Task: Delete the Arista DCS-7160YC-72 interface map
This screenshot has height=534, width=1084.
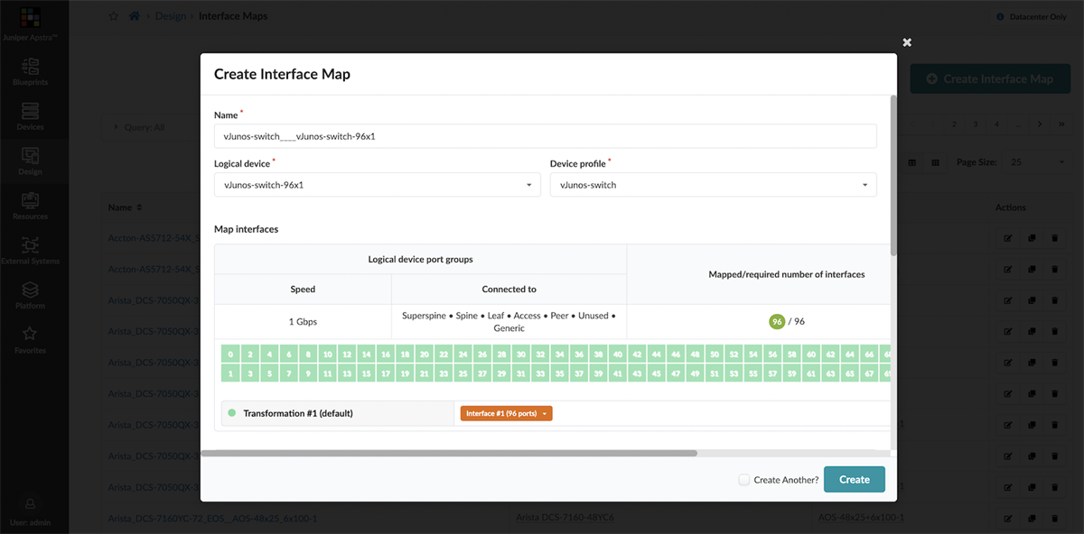Action: [x=1054, y=519]
